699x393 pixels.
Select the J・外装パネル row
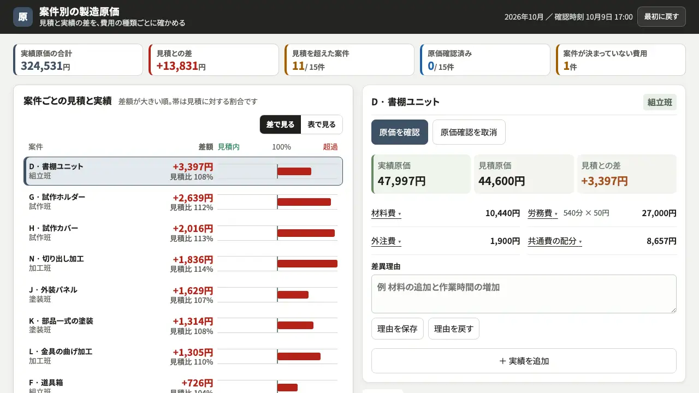coord(183,295)
